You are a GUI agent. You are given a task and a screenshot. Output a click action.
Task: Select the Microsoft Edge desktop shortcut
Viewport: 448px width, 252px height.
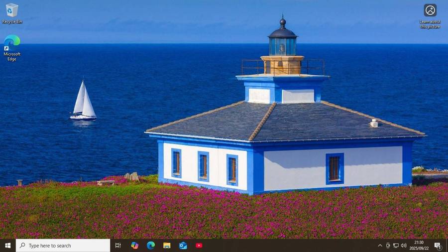[x=12, y=48]
